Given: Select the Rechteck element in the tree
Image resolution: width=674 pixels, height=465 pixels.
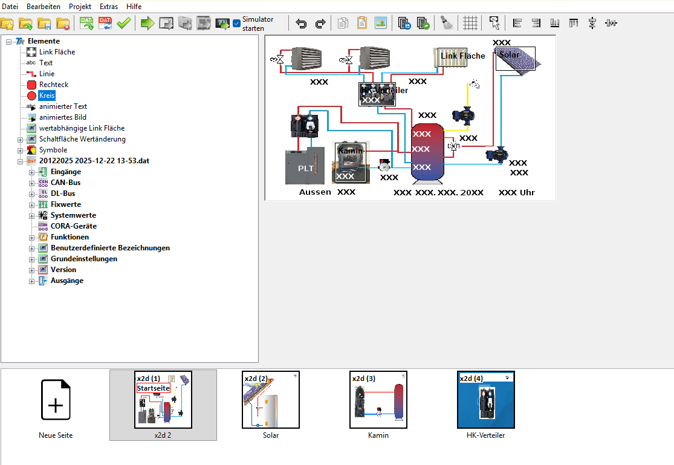Looking at the screenshot, I should tap(54, 85).
